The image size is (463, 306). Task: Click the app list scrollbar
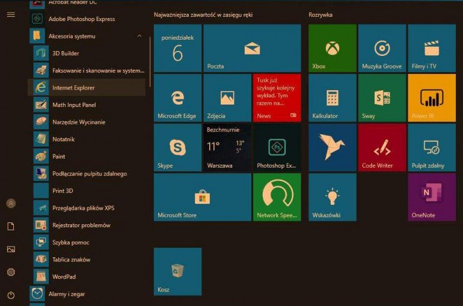tap(150, 62)
